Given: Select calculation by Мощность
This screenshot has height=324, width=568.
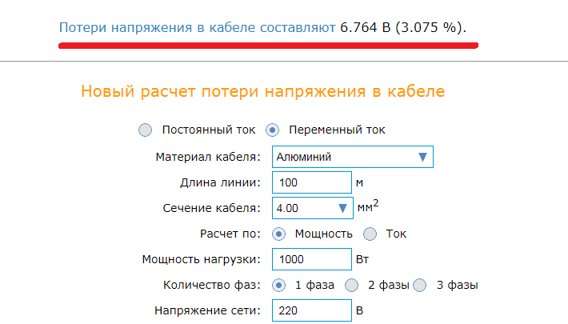Looking at the screenshot, I should tap(279, 234).
